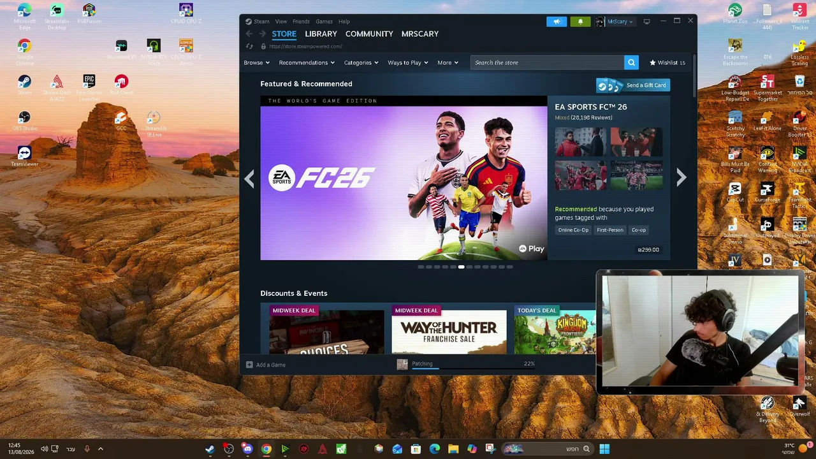This screenshot has height=459, width=816.
Task: Open the Ways to Play dropdown
Action: coord(408,62)
